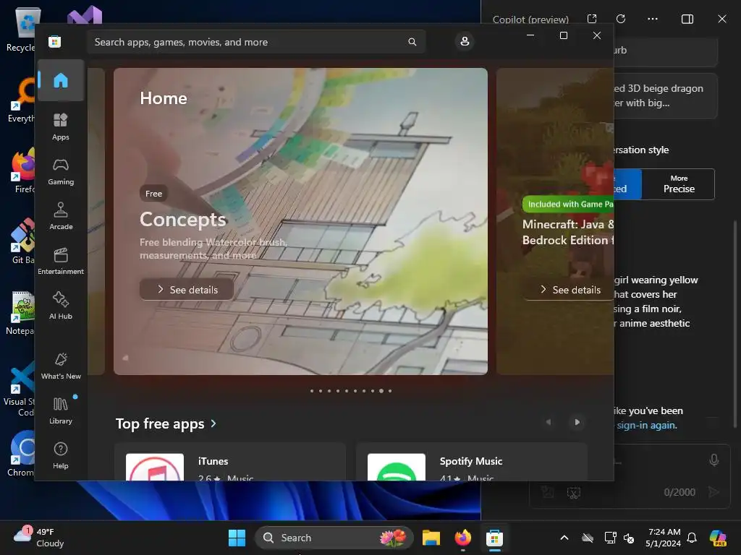Click the Free badge on Concepts banner
This screenshot has height=555, width=741.
click(153, 194)
